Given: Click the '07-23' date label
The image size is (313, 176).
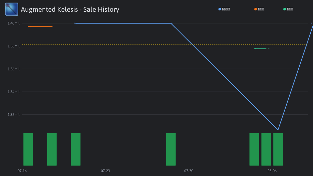Looking at the screenshot, I should coord(105,171).
